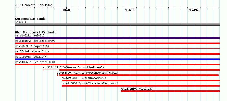Viewport: 227px width, 101px height.
Task: Select the dgv1872n100 variant bar
Action: point(170,91)
